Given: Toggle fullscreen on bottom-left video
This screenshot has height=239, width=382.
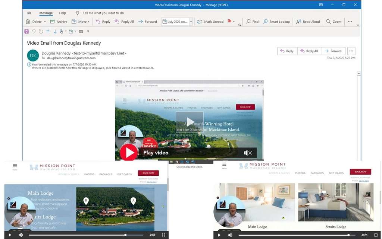Looking at the screenshot, I should point(163,235).
